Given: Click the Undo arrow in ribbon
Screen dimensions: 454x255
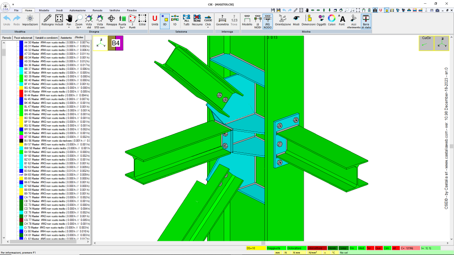Looking at the screenshot, I should [7, 19].
